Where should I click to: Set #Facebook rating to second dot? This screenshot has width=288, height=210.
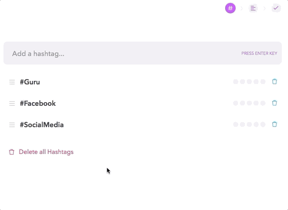click(x=243, y=103)
